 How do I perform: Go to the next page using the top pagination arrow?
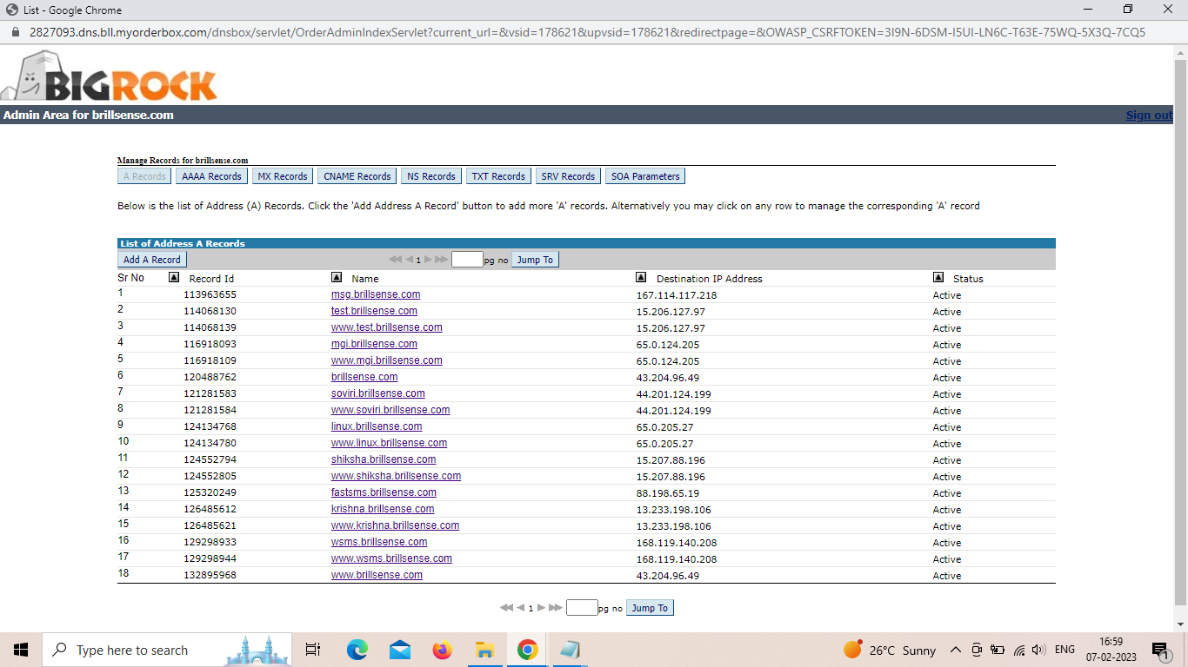pyautogui.click(x=428, y=260)
